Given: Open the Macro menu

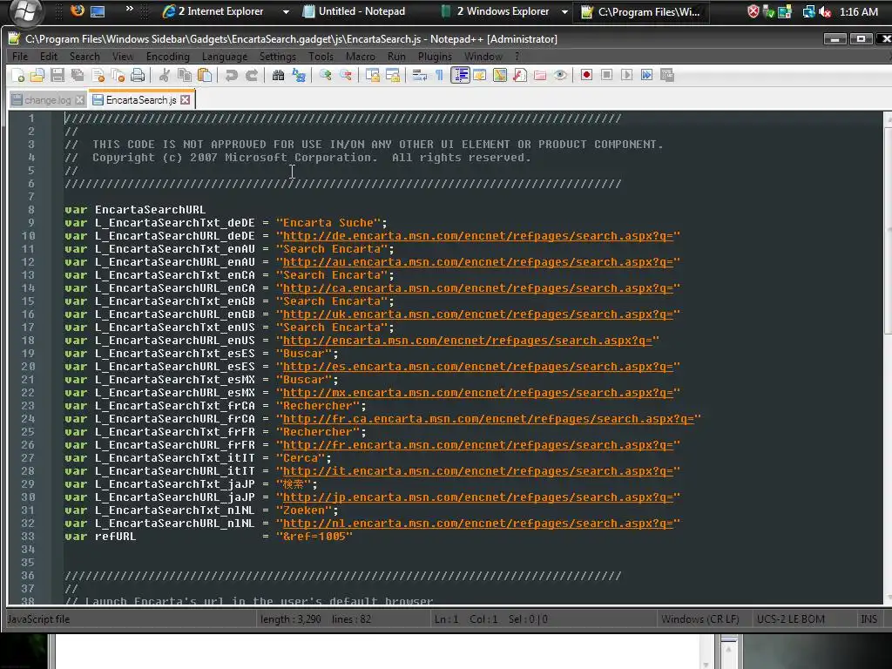Looking at the screenshot, I should [x=361, y=57].
